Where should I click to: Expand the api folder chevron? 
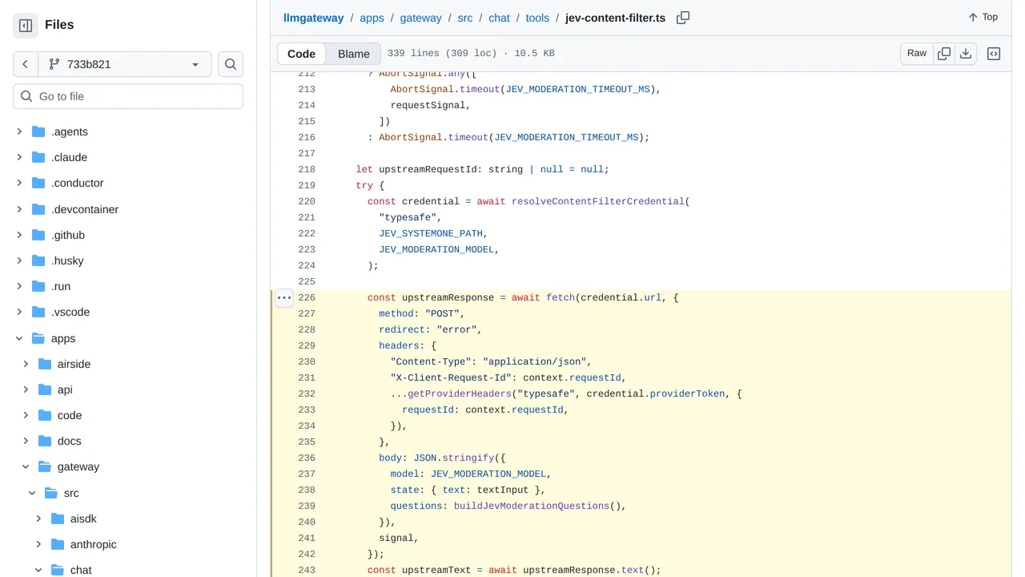coord(26,389)
